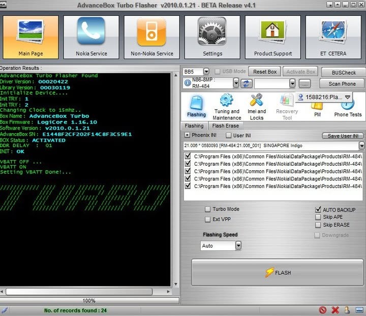Screen dimensions: 366x316
Task: Open the BB5 platform dropdown
Action: coord(206,71)
